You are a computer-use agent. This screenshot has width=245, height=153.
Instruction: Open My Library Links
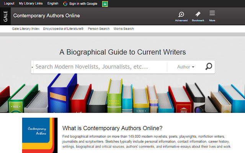[31, 3]
